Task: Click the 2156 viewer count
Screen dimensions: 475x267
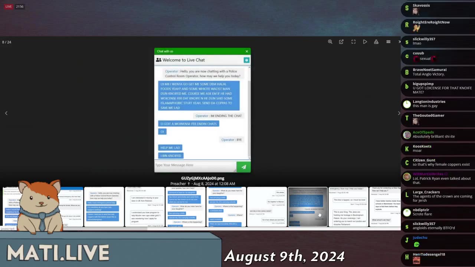Action: coord(20,6)
